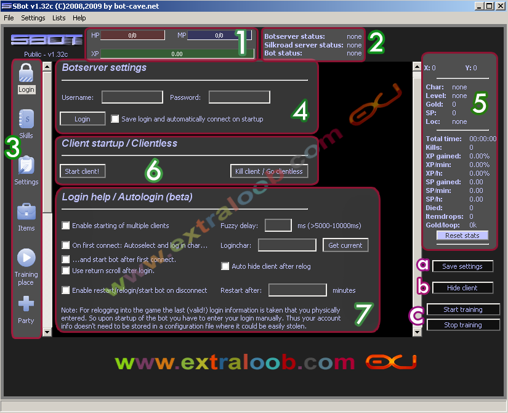Focus the Botserver Password field
The width and height of the screenshot is (508, 413).
tap(240, 97)
